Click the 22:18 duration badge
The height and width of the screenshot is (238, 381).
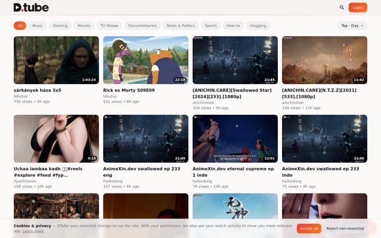click(x=180, y=80)
